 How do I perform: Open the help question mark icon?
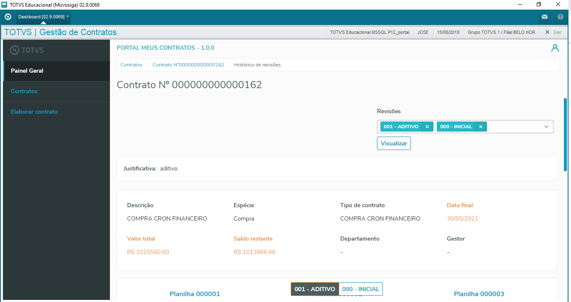coord(561,17)
